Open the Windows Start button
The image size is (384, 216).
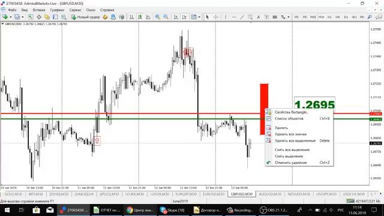[7, 210]
